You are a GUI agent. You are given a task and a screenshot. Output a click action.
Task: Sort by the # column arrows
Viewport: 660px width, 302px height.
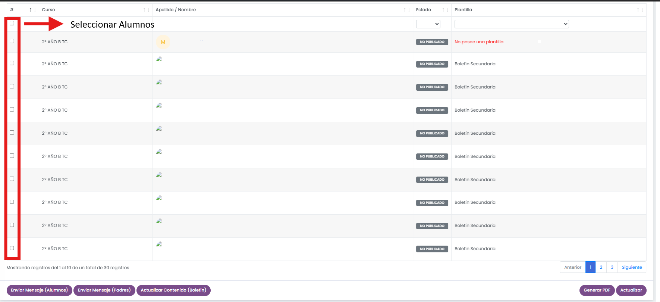(x=33, y=10)
